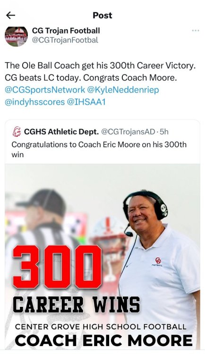Tap the Post header title
Image resolution: width=205 pixels, height=354 pixels.
102,16
